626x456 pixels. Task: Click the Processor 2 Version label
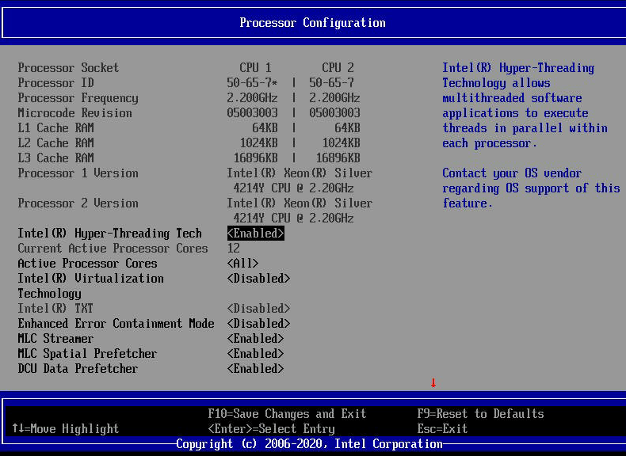(78, 203)
